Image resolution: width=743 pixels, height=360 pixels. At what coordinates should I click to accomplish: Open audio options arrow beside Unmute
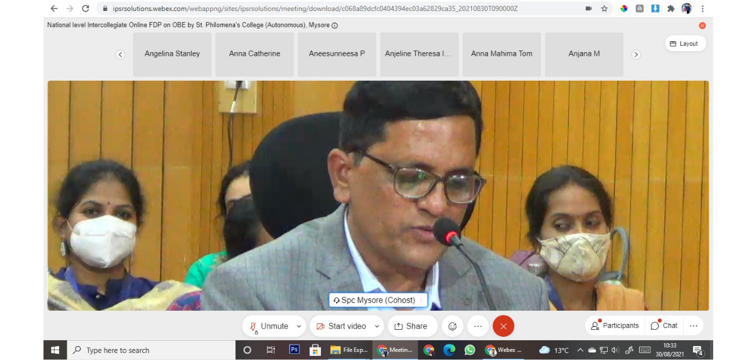coord(299,326)
